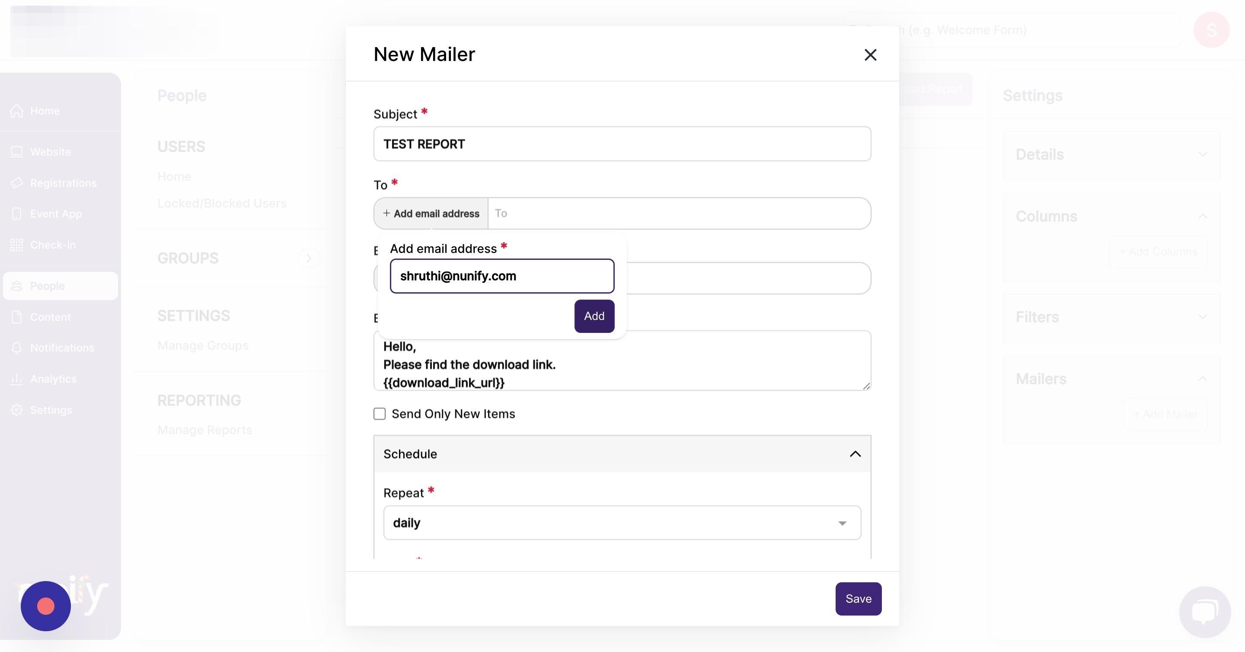Open the Check-in grid icon

click(x=16, y=245)
